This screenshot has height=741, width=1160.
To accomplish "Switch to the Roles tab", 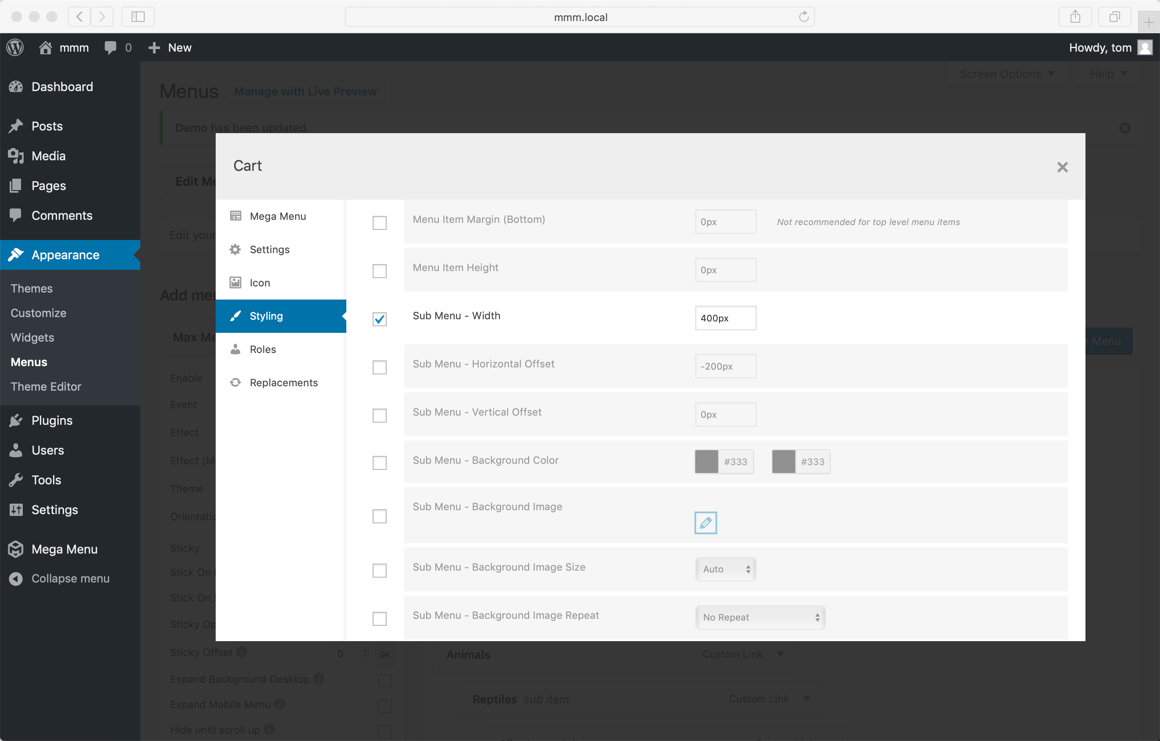I will [x=263, y=349].
